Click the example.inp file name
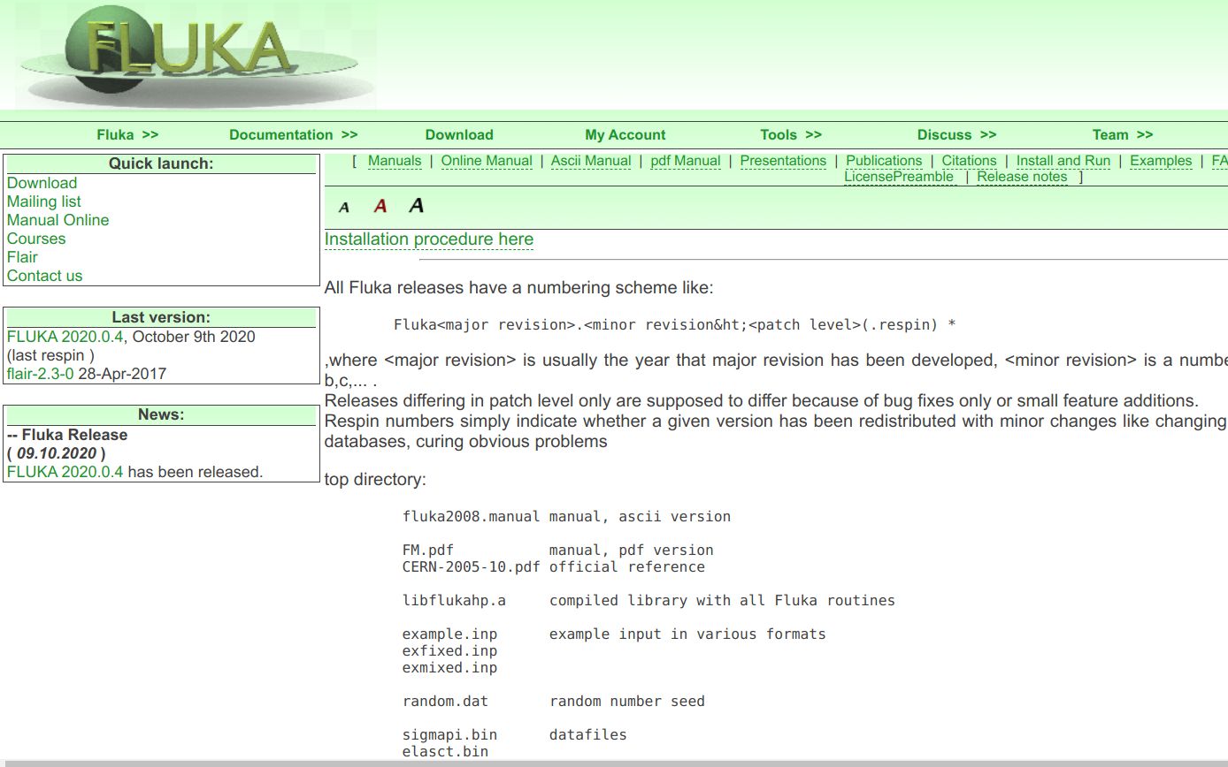The height and width of the screenshot is (767, 1228). pos(449,634)
